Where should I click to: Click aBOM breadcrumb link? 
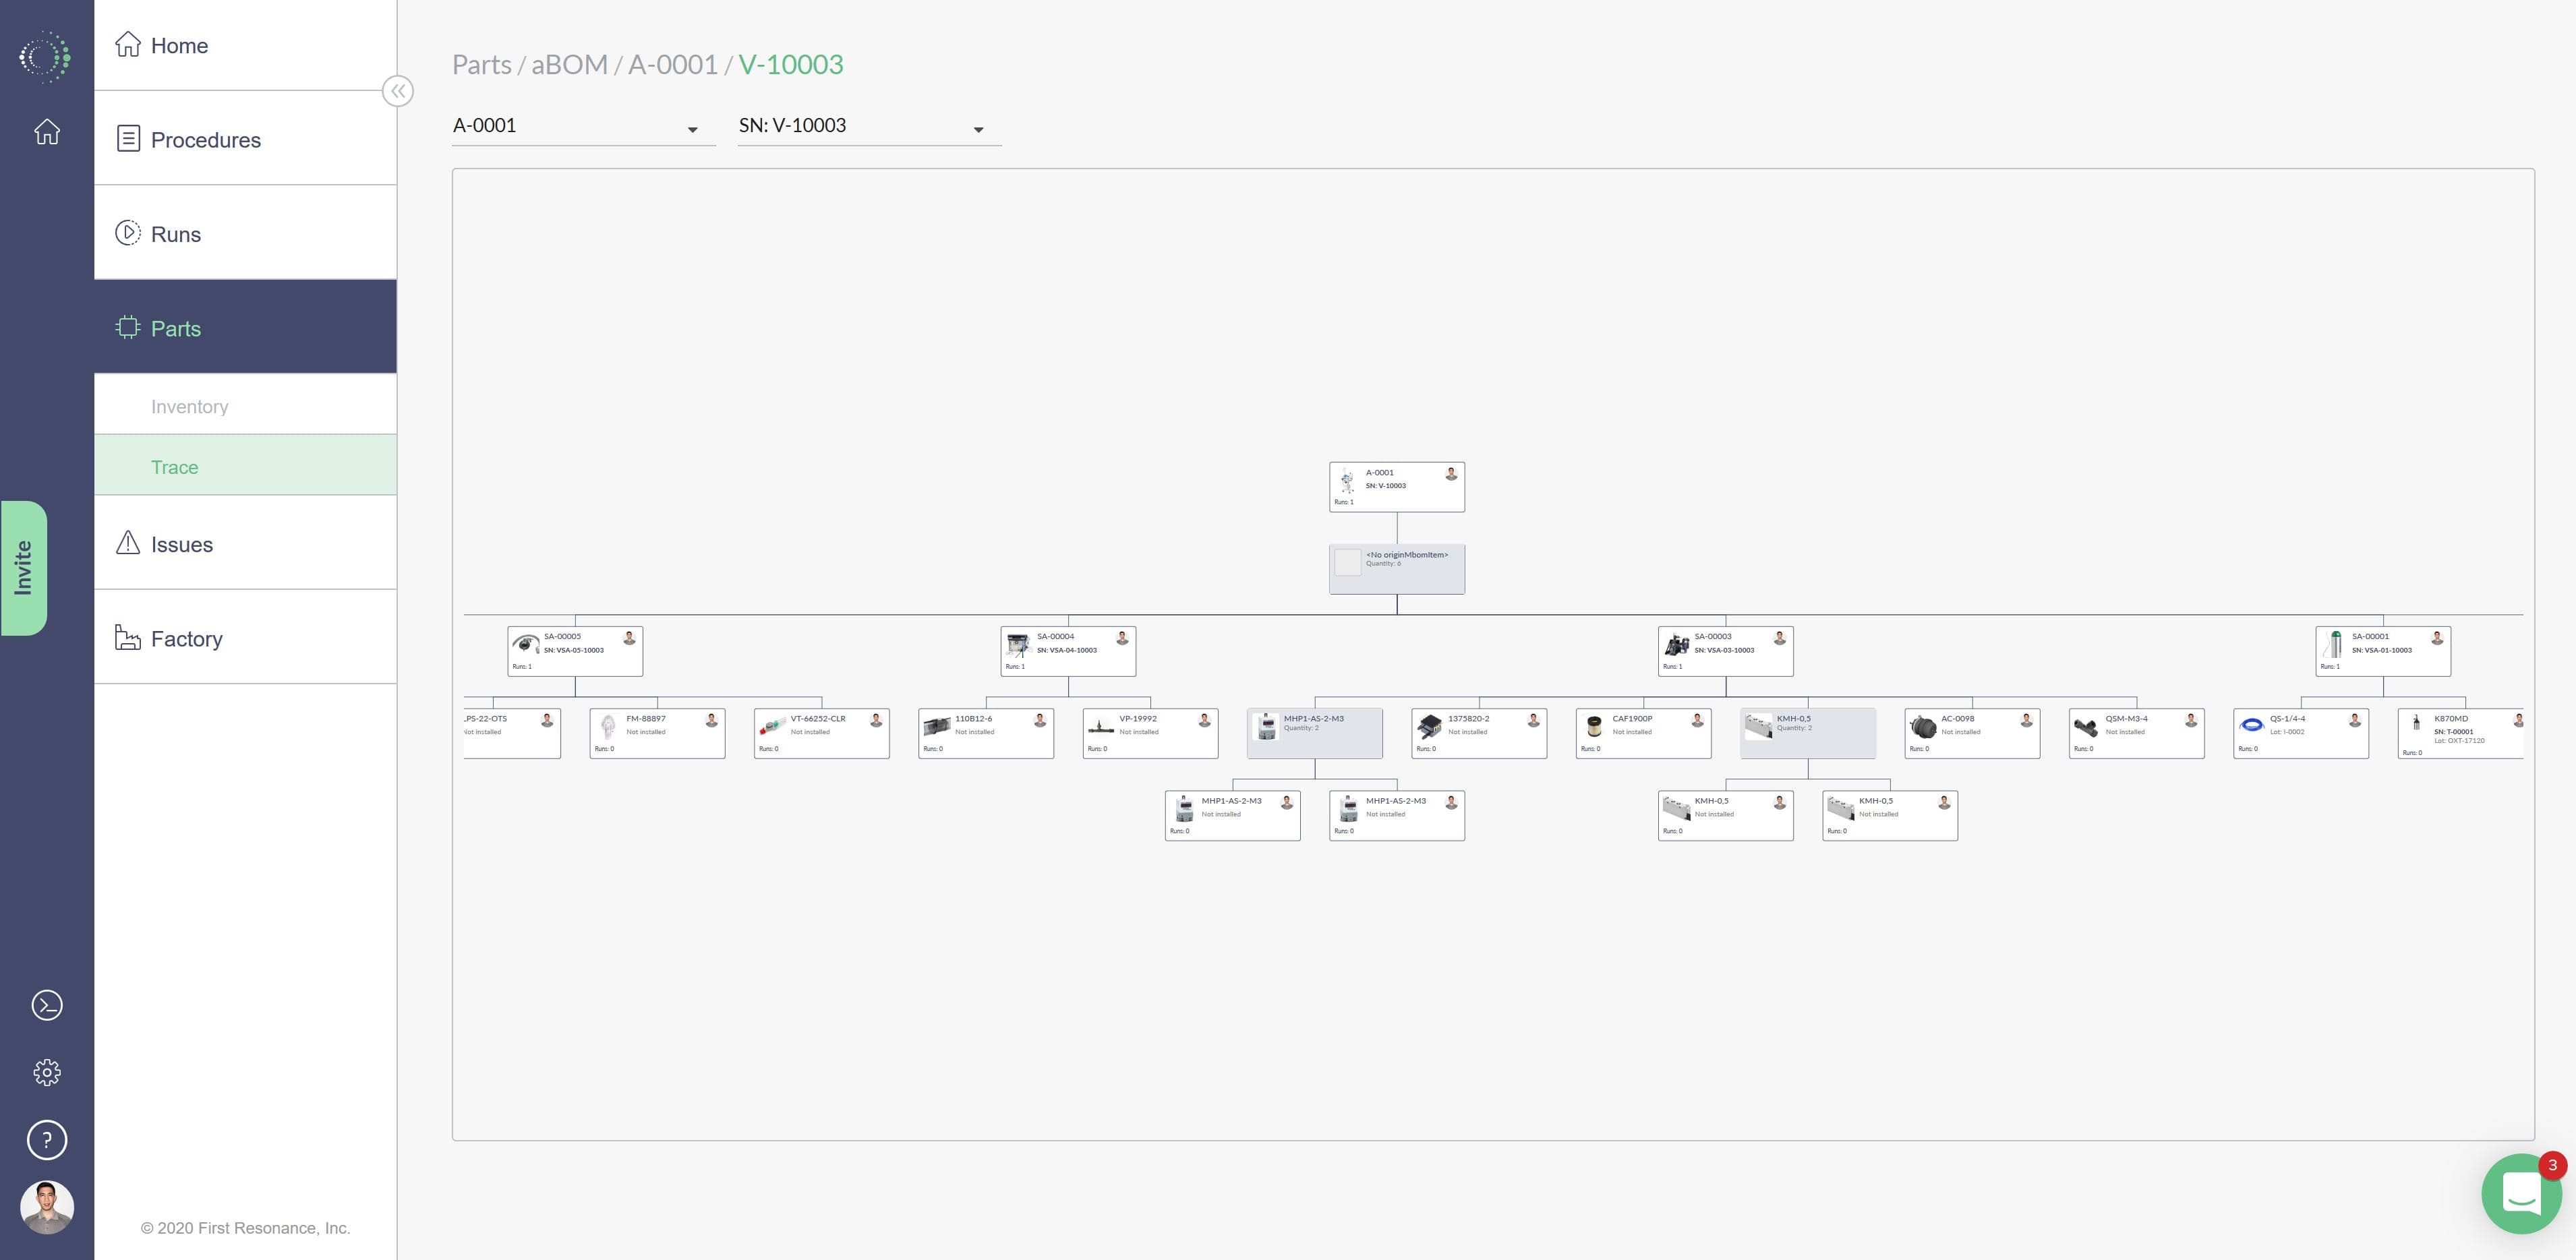pos(569,65)
